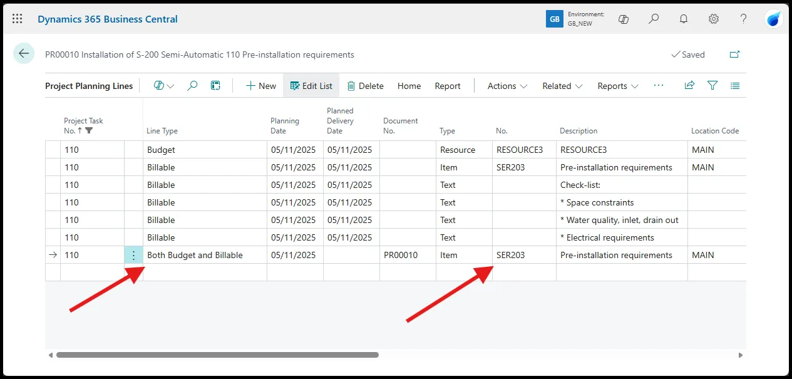Click the Saved status indicator

(x=688, y=55)
